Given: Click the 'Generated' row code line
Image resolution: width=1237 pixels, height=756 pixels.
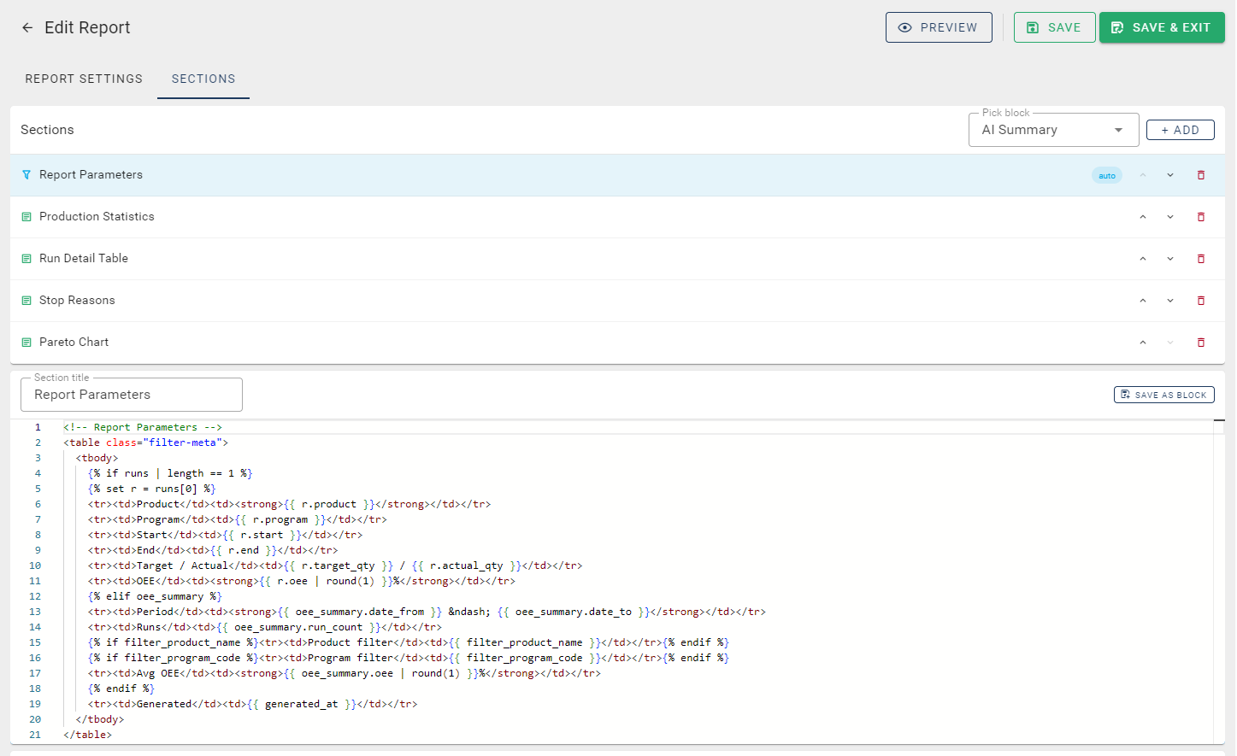Looking at the screenshot, I should (252, 704).
